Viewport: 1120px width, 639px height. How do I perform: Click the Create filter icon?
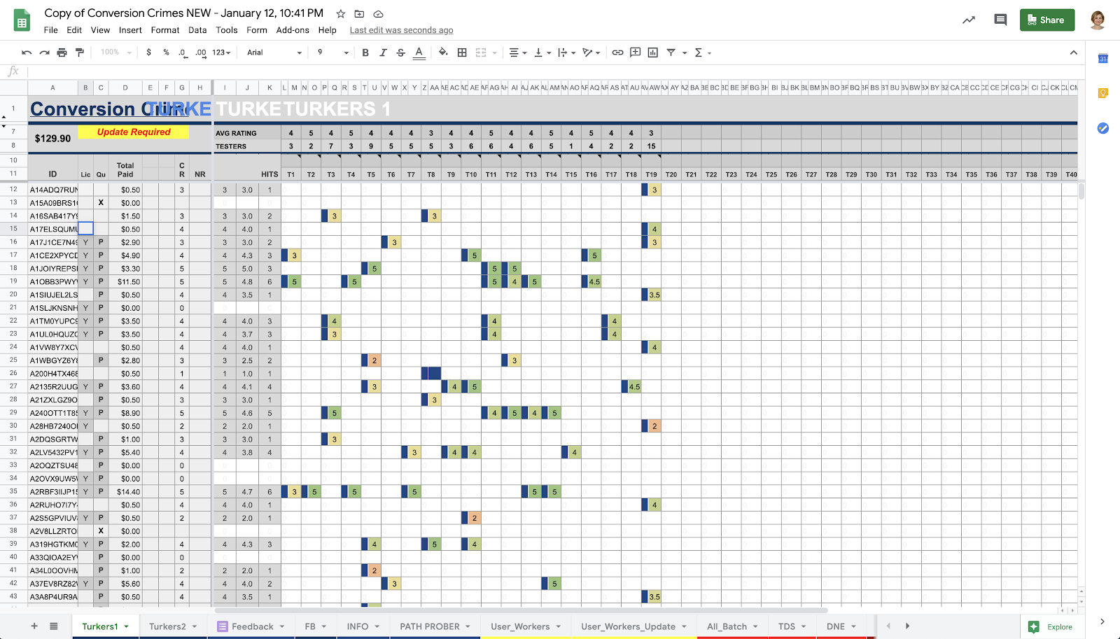[x=671, y=52]
